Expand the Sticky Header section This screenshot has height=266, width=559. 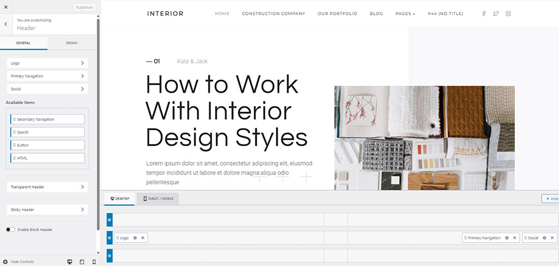point(47,209)
